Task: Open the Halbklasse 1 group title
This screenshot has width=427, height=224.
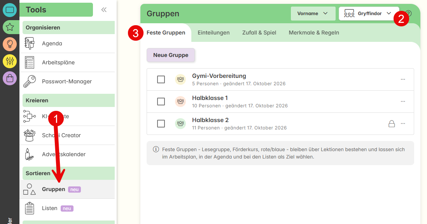Action: tap(210, 98)
